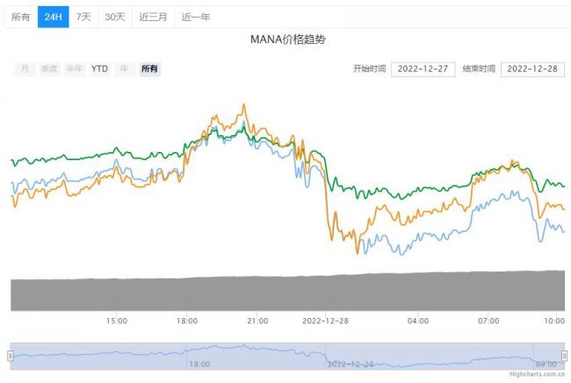Click the 18:00 main axis label
Image resolution: width=571 pixels, height=383 pixels.
pos(187,321)
